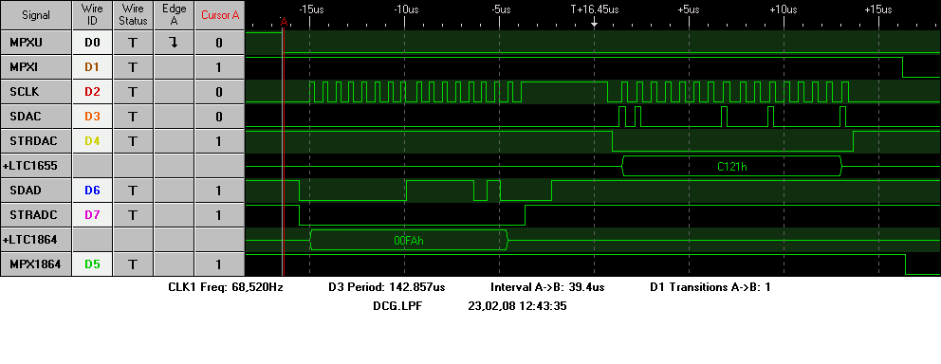941x364 pixels.
Task: Click the D3 Period measurement readout
Action: tap(386, 287)
